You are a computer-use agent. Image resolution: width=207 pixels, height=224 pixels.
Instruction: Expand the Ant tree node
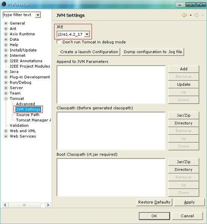pos(6,29)
